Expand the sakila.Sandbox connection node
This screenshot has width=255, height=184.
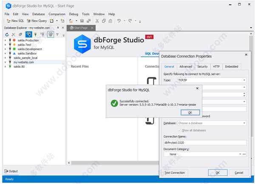pyautogui.click(x=5, y=53)
